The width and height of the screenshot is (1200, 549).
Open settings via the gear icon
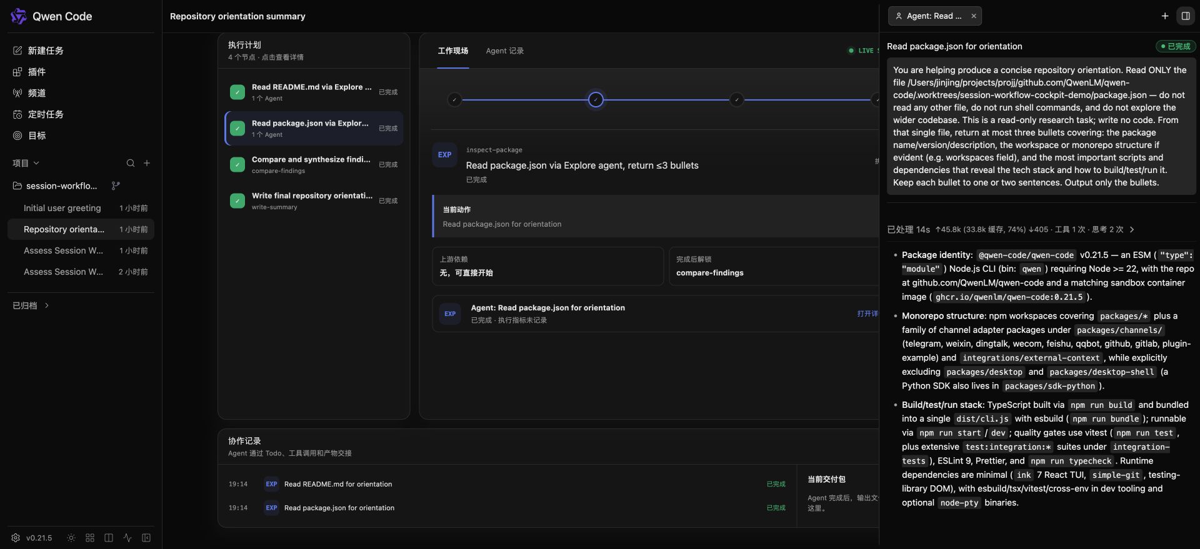click(x=16, y=538)
